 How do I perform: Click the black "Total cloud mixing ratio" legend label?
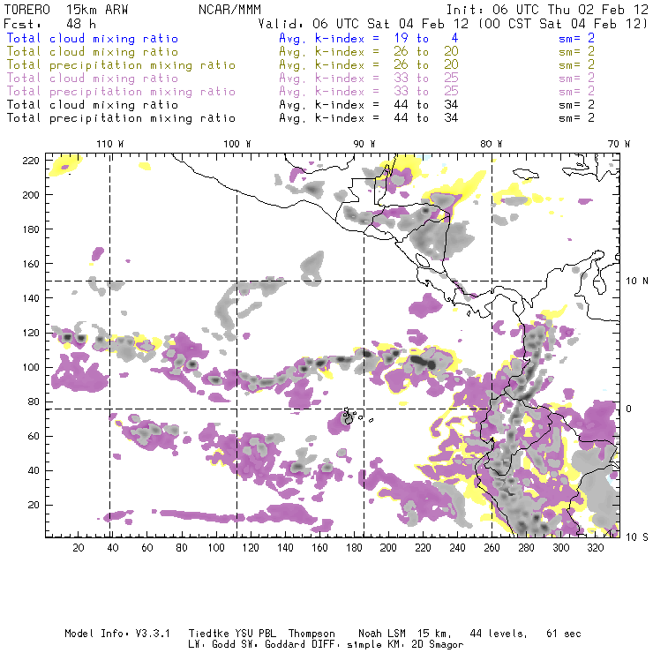92,104
